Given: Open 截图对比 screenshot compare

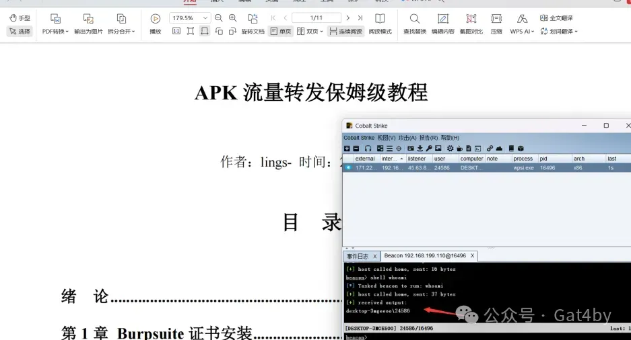Looking at the screenshot, I should pos(471,24).
